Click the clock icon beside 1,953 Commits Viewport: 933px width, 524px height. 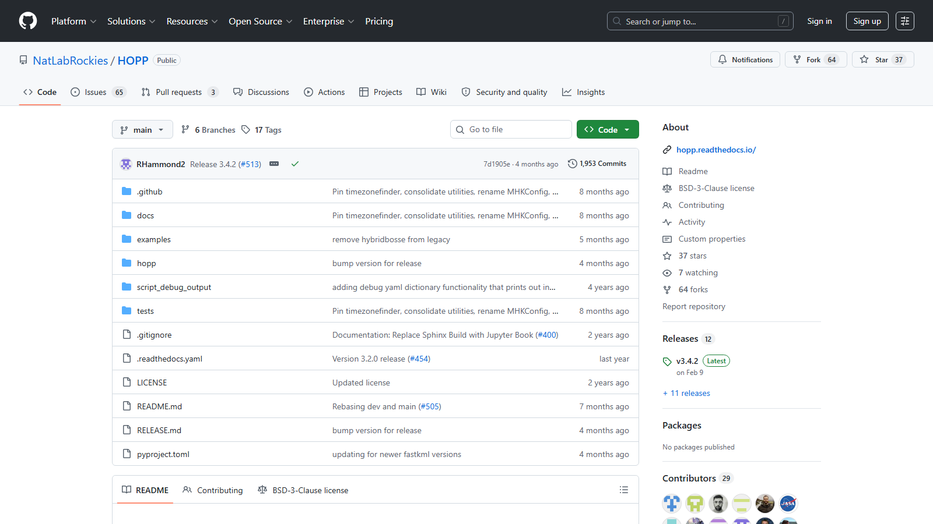pos(573,164)
